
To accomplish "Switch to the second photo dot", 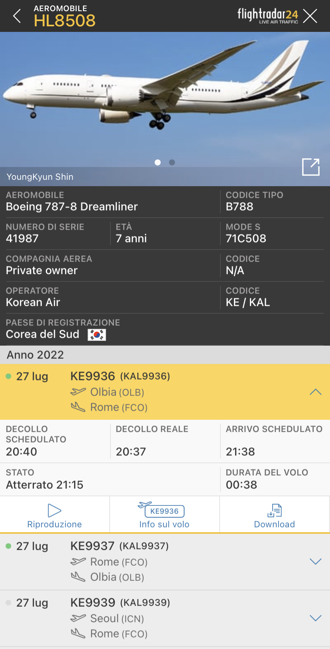I will tap(172, 162).
